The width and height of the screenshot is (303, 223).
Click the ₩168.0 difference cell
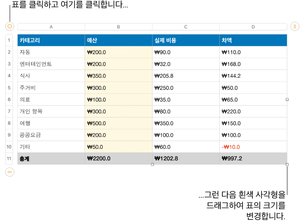click(253, 64)
